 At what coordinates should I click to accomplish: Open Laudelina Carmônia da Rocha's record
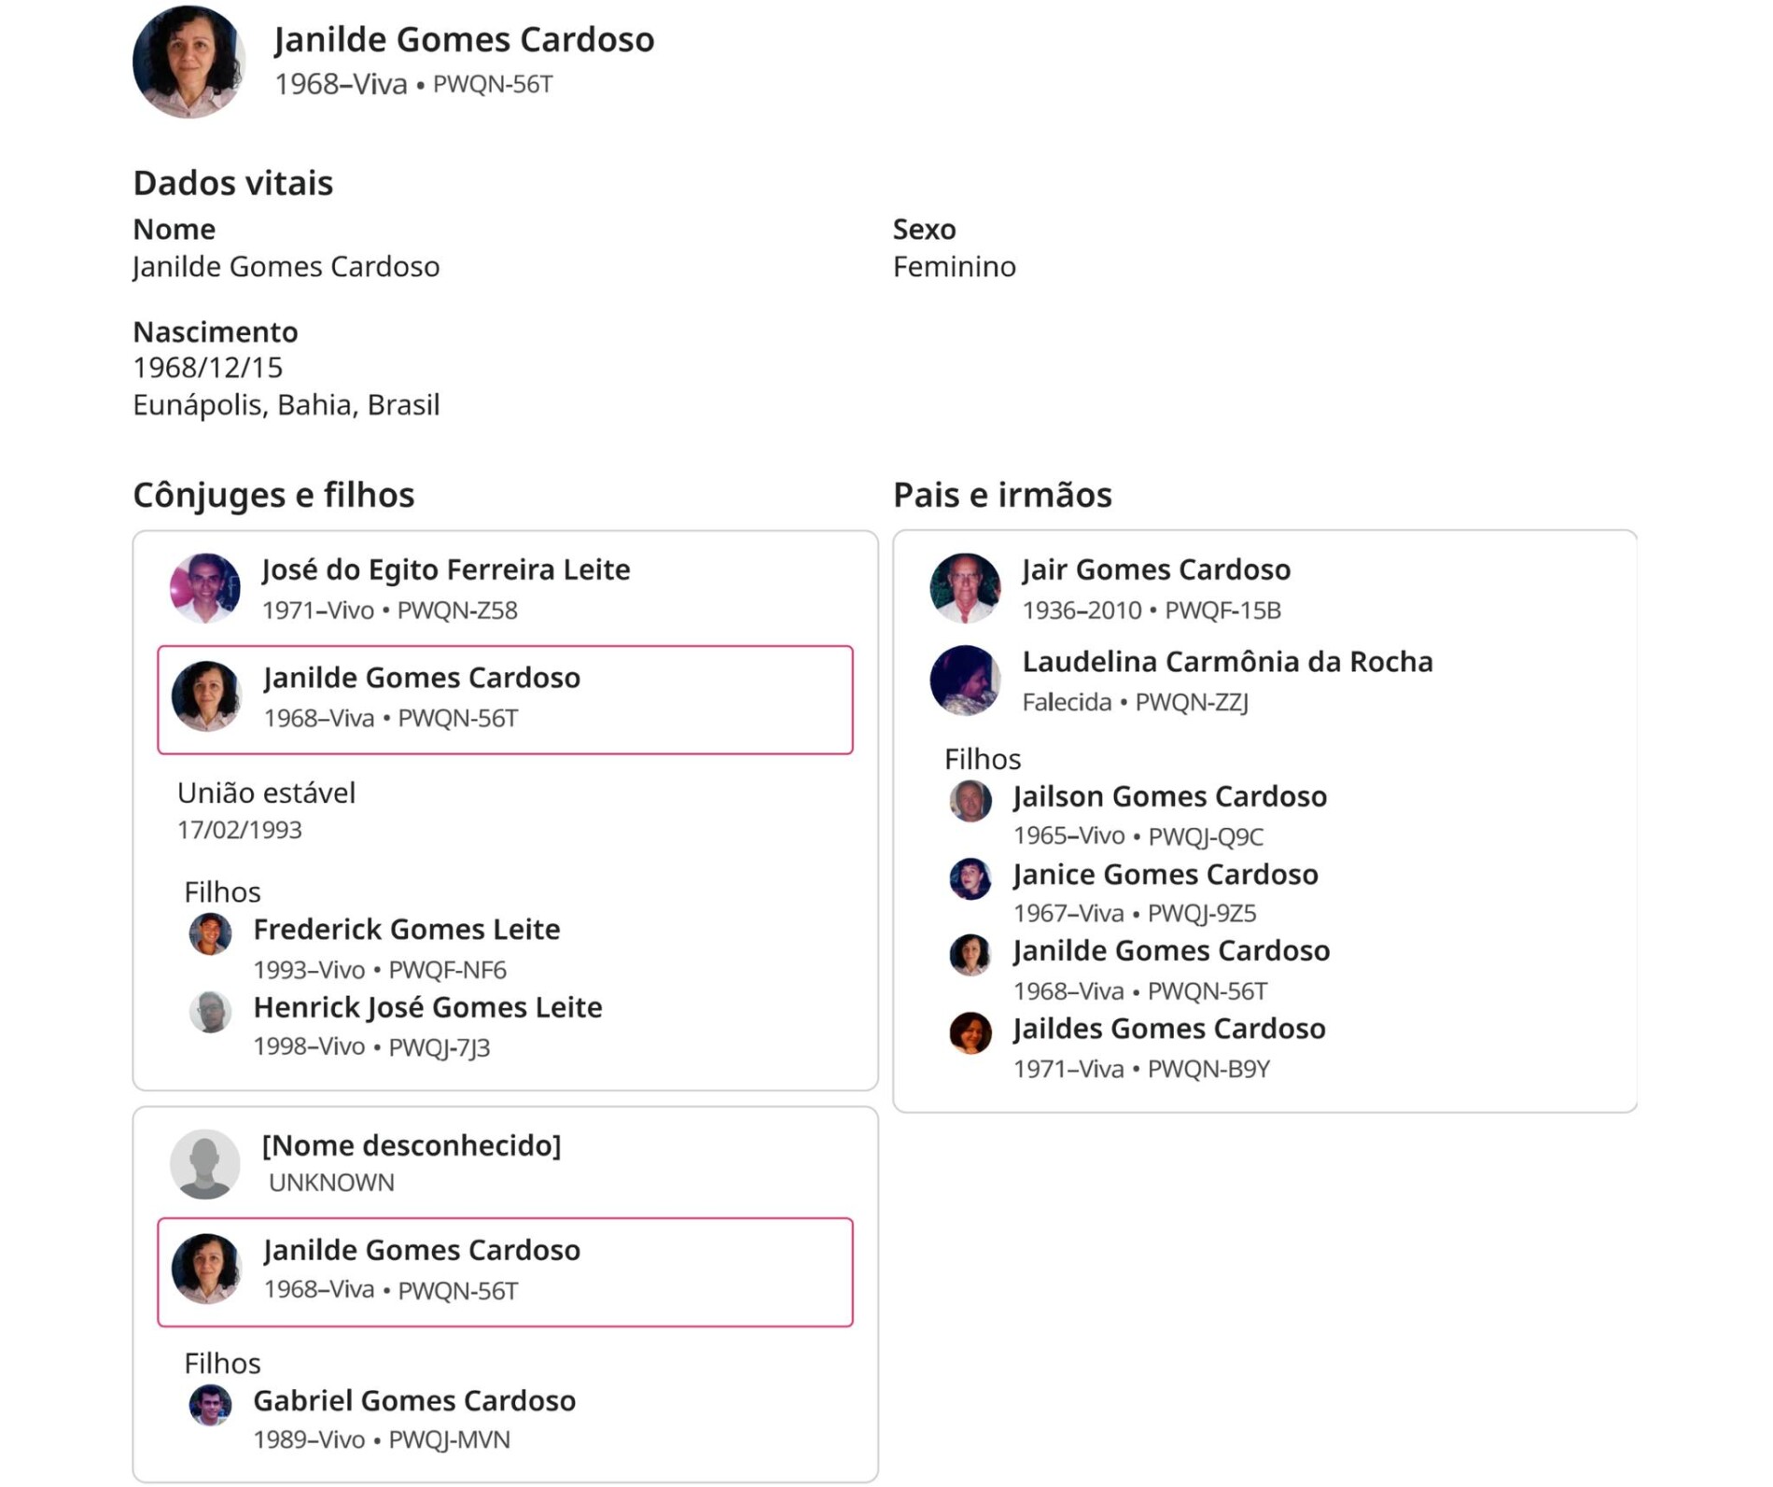coord(1227,662)
